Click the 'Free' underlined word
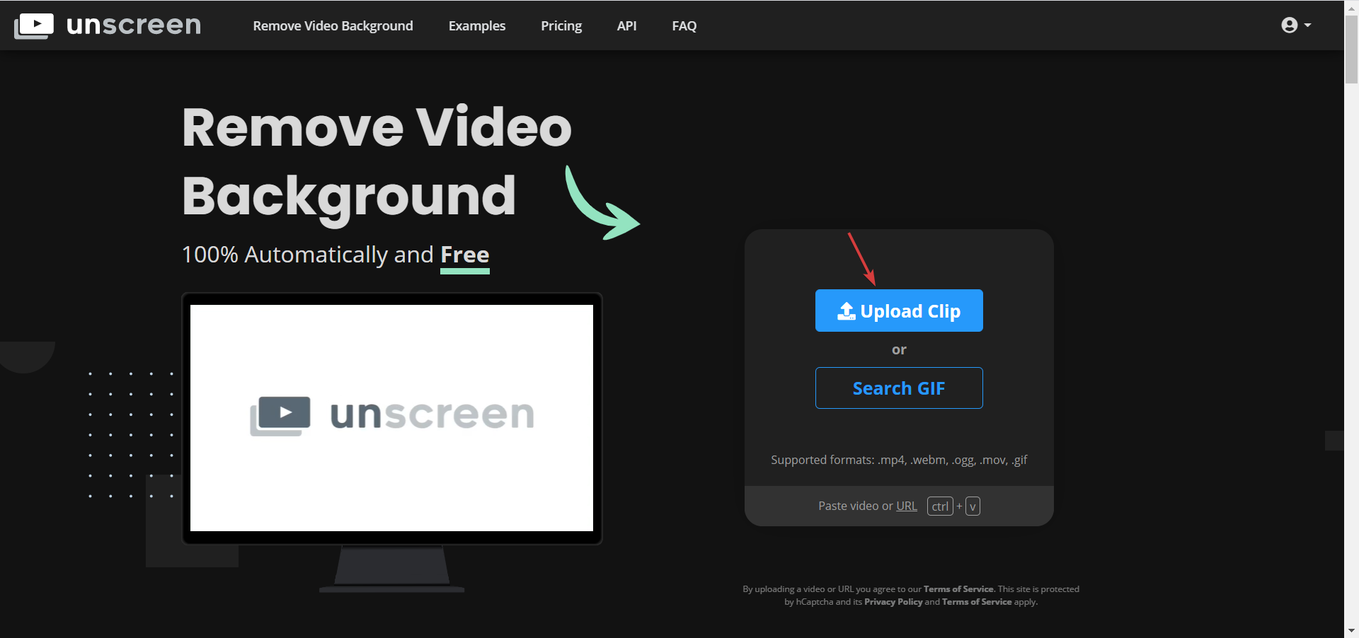The height and width of the screenshot is (638, 1359). click(465, 255)
